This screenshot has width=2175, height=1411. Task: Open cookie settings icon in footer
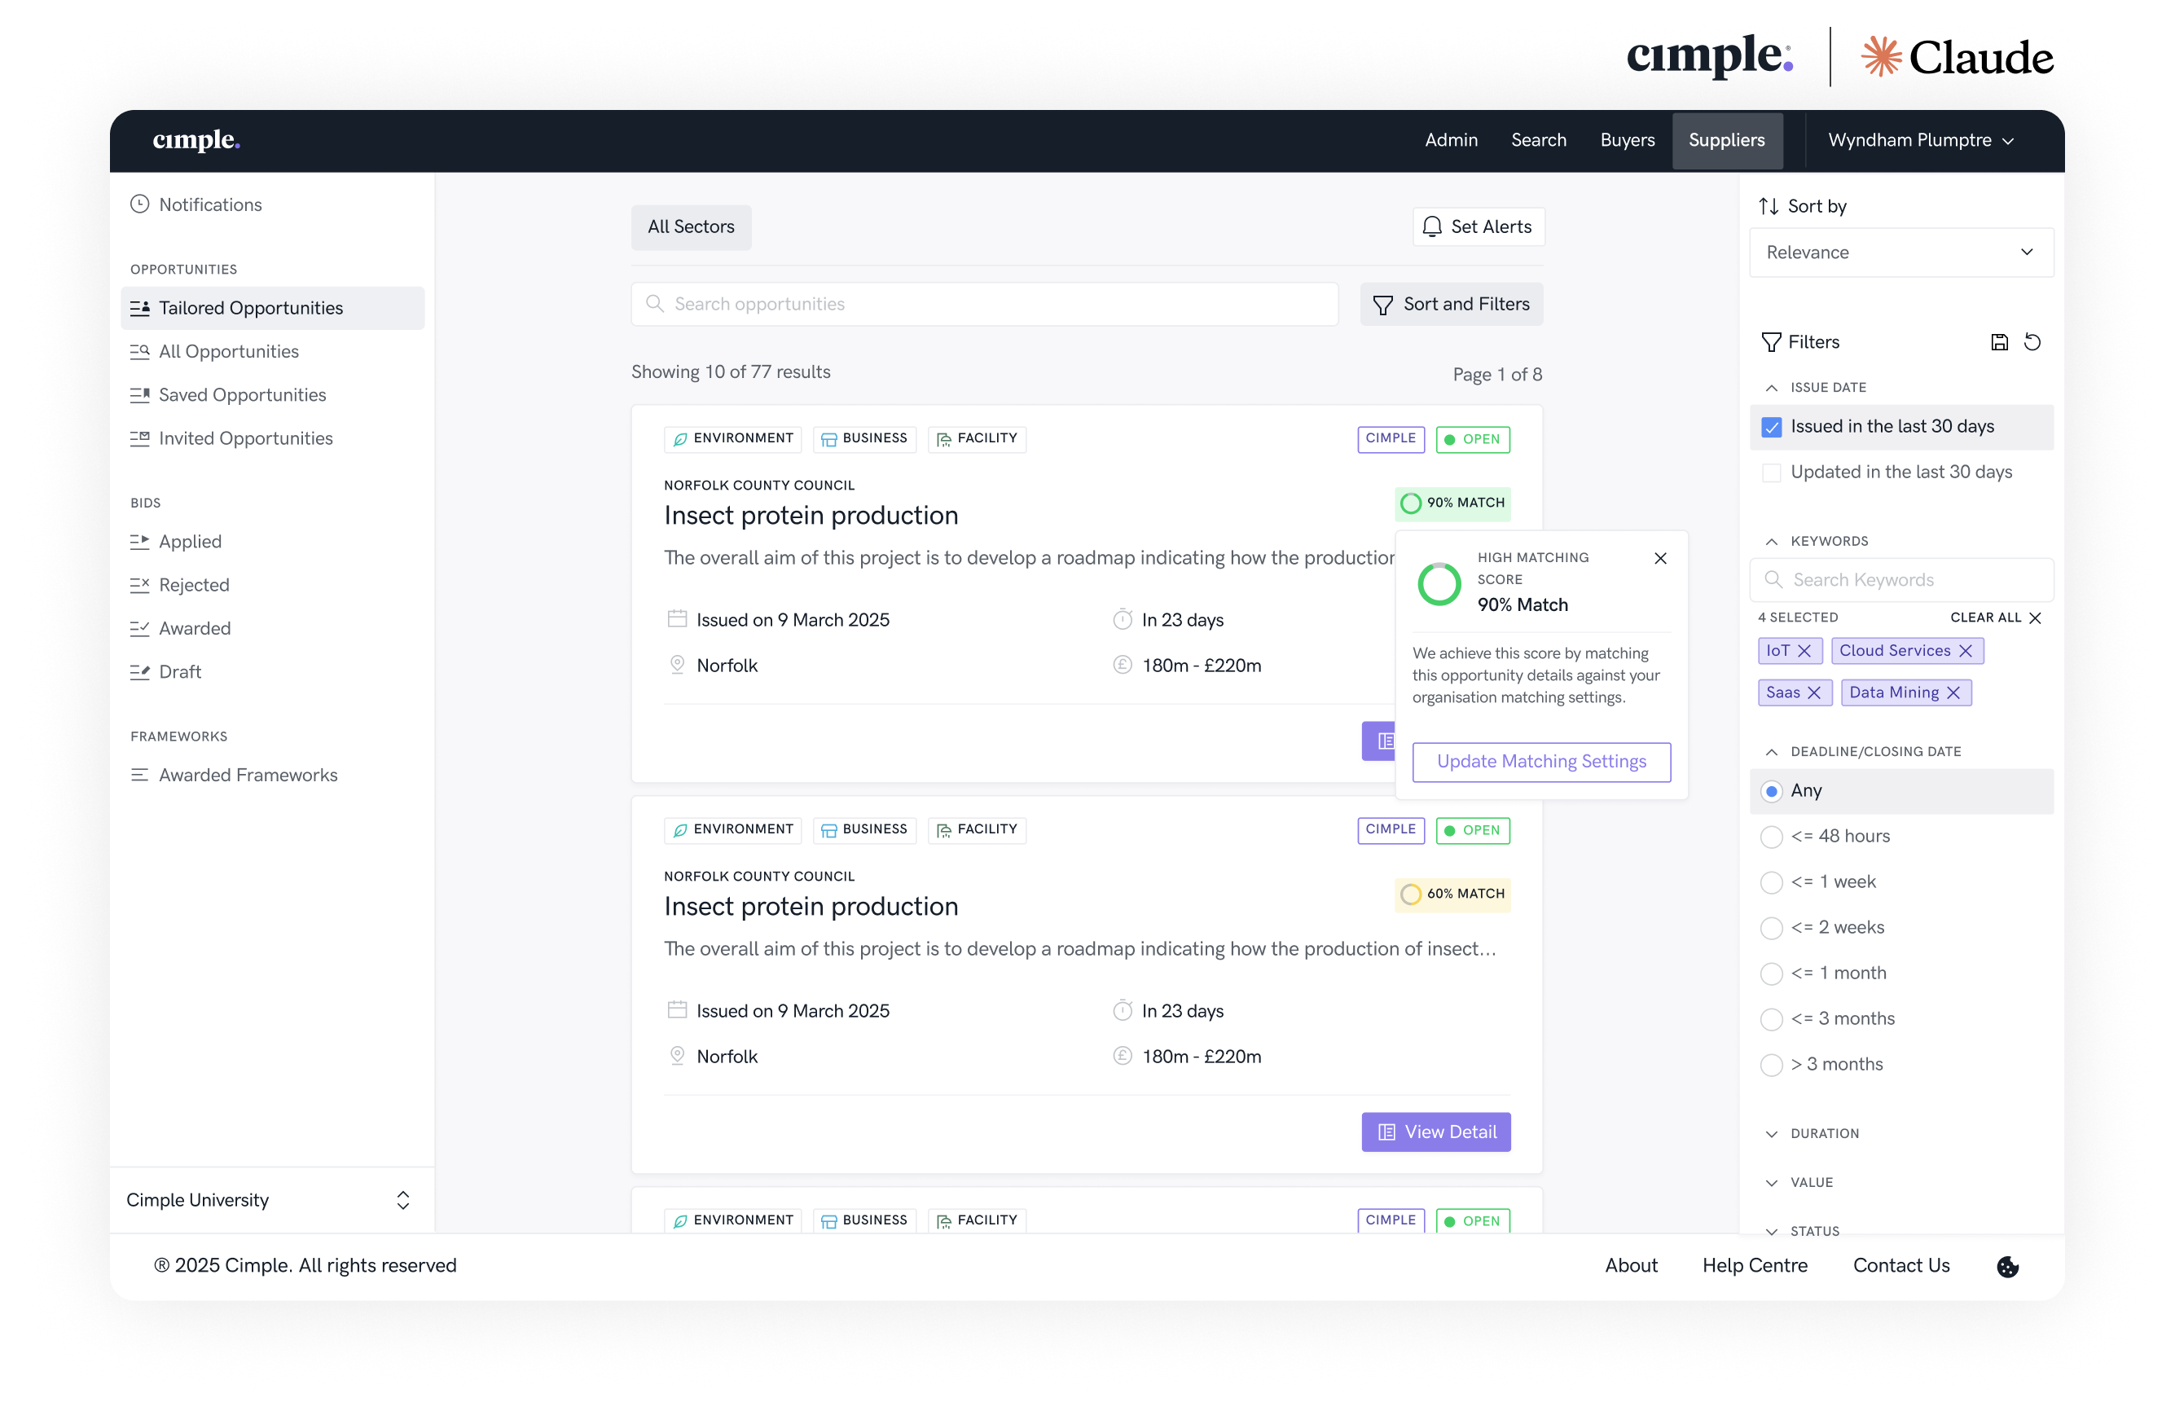2008,1267
